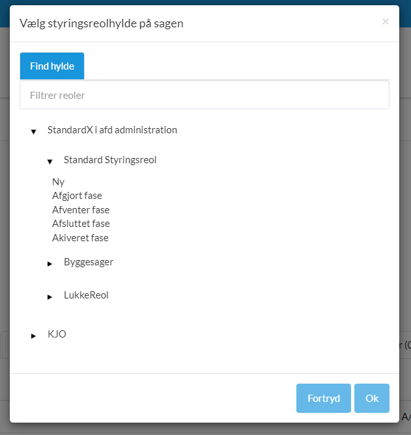Viewport: 411px width, 435px height.
Task: Close the dialog with the X
Action: tap(385, 21)
